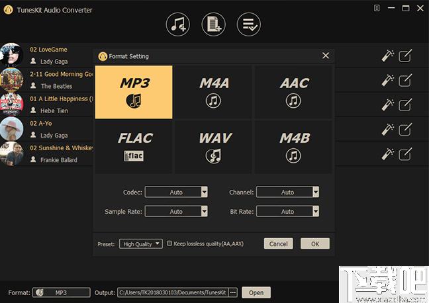Select the M4A format tile
429x303 pixels.
coord(213,92)
